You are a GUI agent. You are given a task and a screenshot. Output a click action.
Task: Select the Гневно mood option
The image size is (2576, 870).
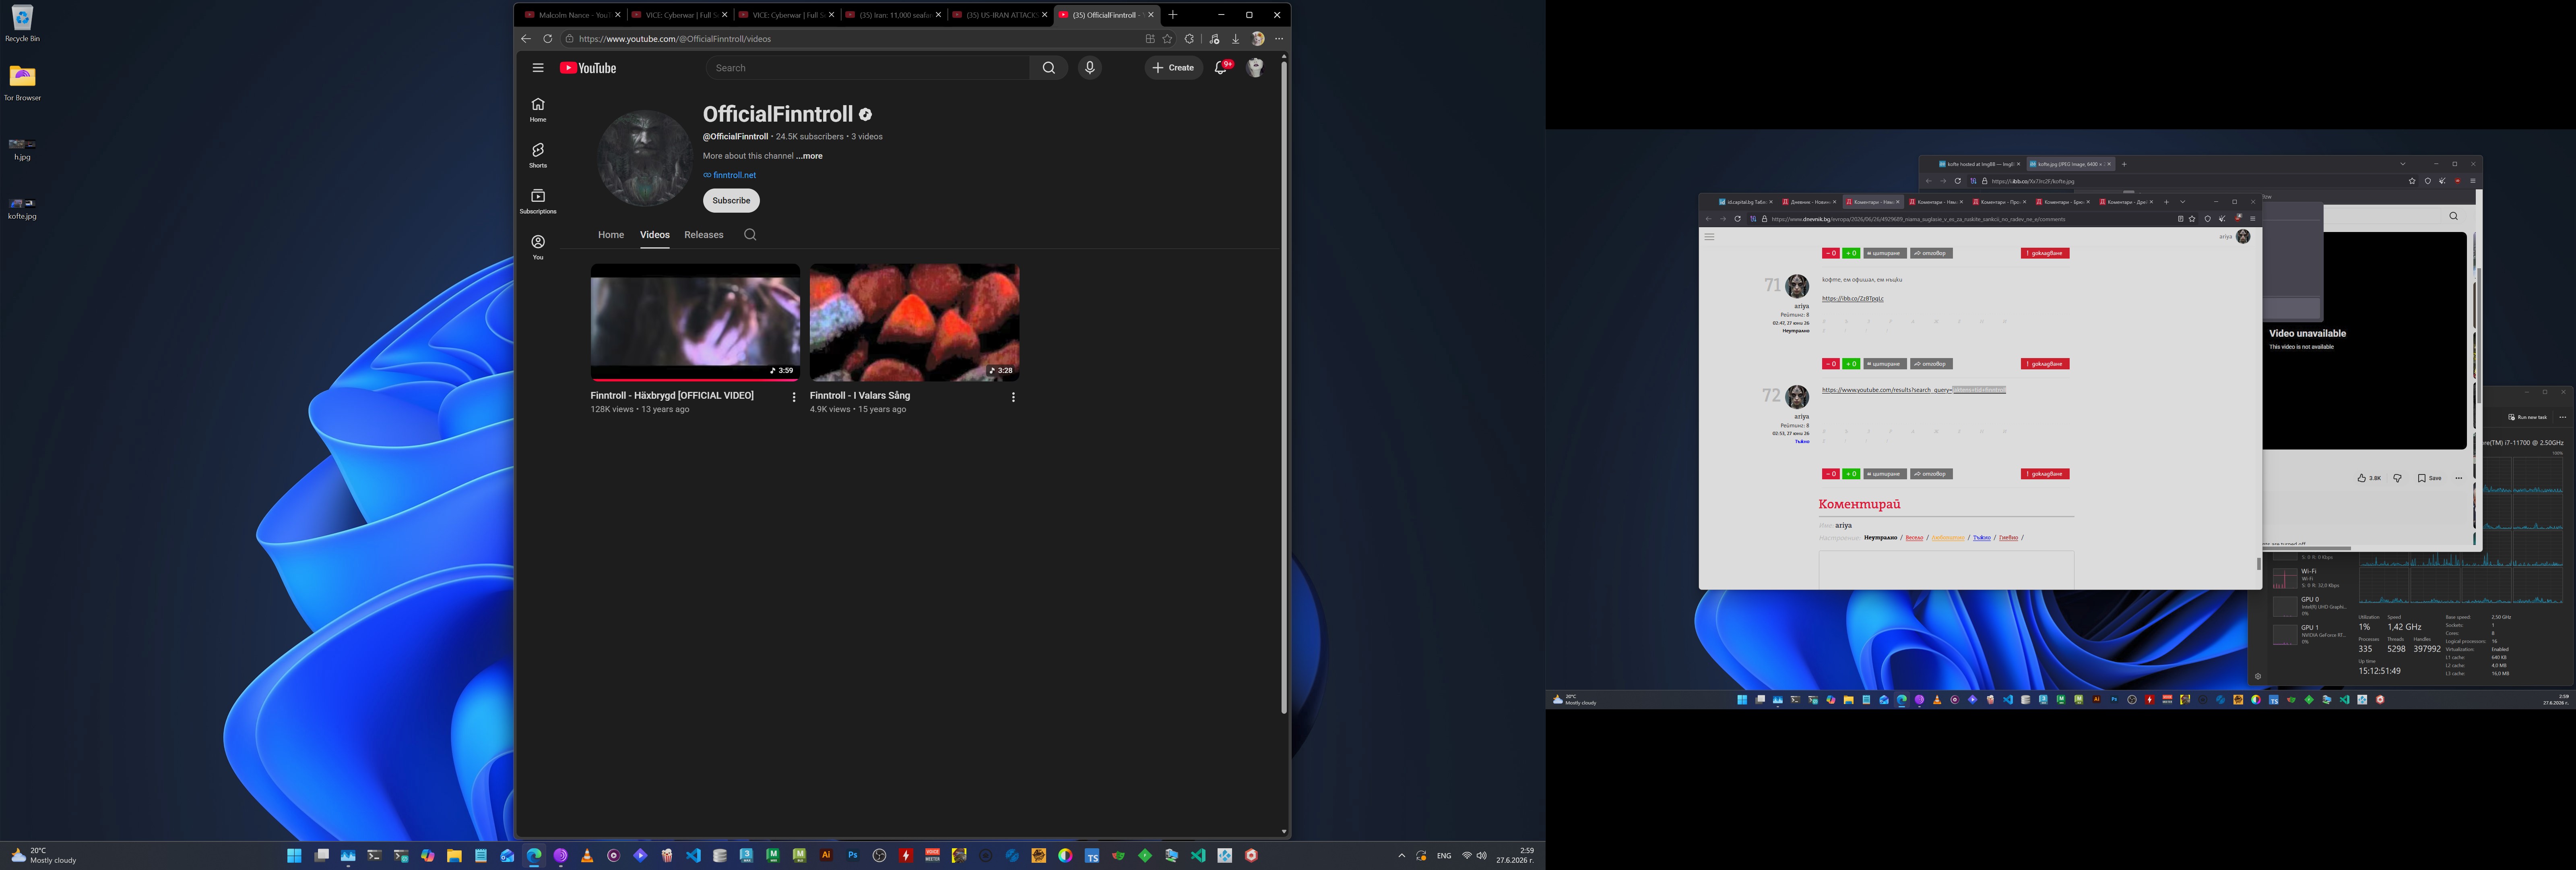coord(2008,538)
